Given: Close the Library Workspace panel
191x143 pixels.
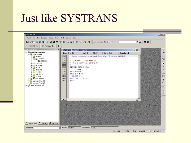Looking at the screenshot, I should (x=58, y=50).
